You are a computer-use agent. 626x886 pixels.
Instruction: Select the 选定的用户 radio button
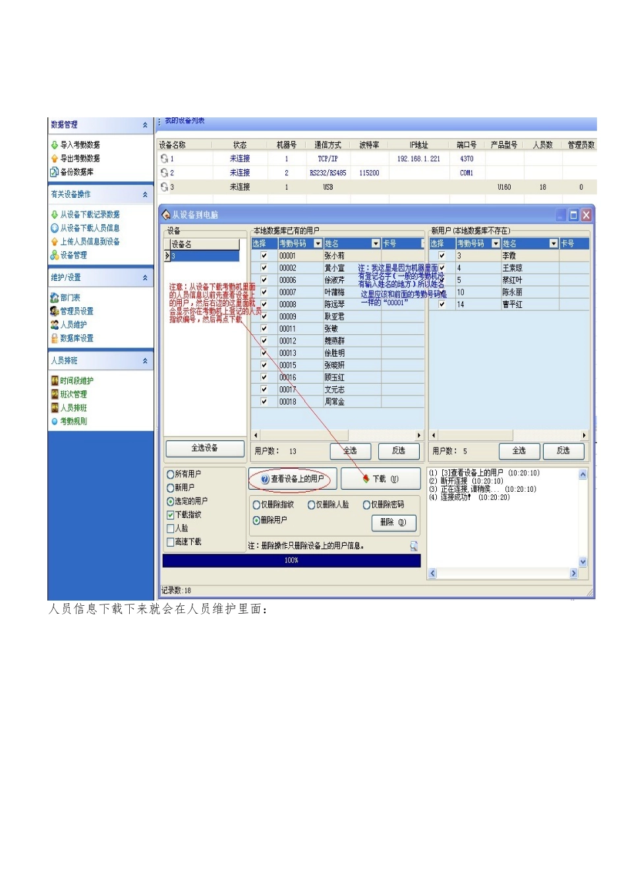pyautogui.click(x=170, y=501)
